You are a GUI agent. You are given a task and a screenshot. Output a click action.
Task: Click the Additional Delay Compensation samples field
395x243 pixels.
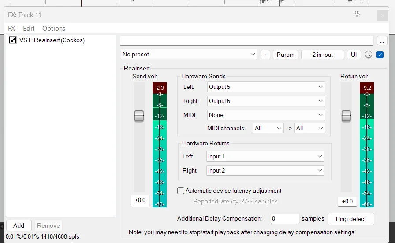[x=285, y=219]
